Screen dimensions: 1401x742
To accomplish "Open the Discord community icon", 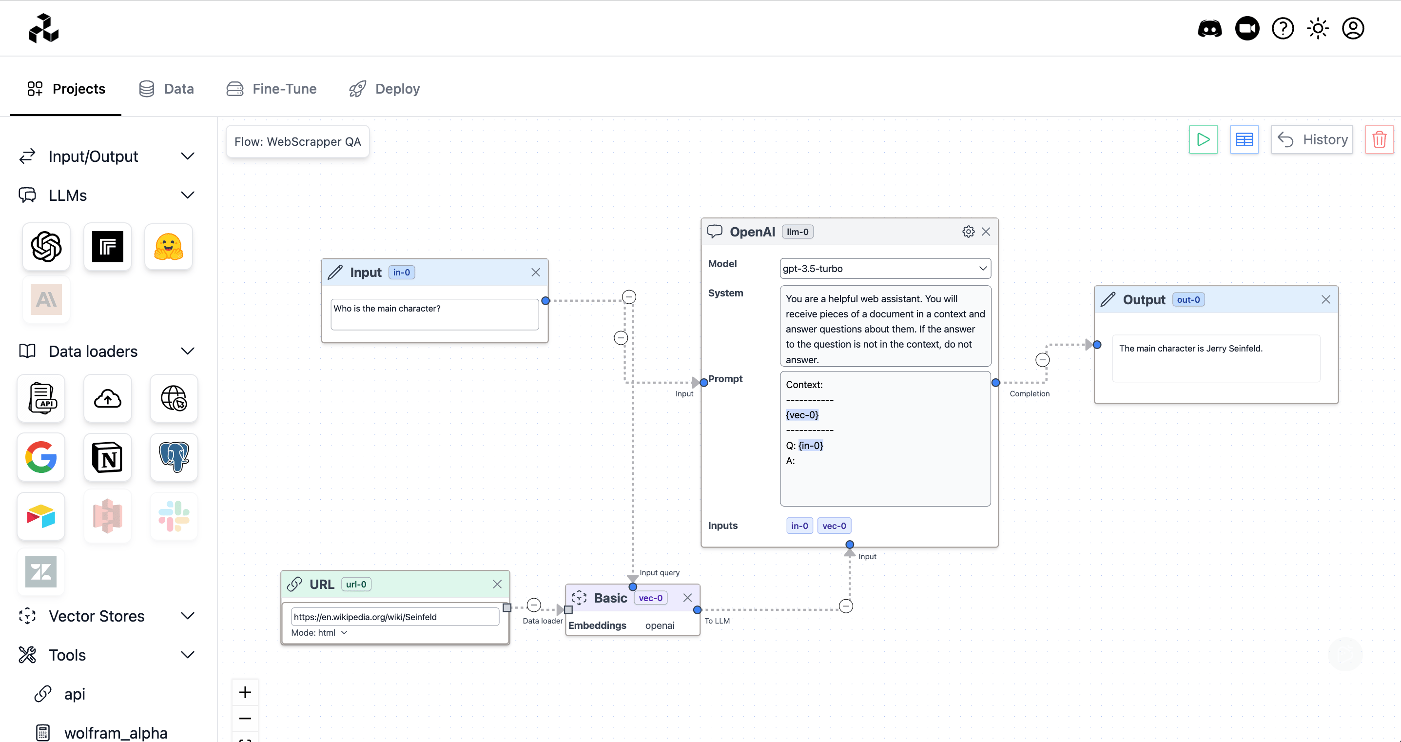I will tap(1209, 28).
